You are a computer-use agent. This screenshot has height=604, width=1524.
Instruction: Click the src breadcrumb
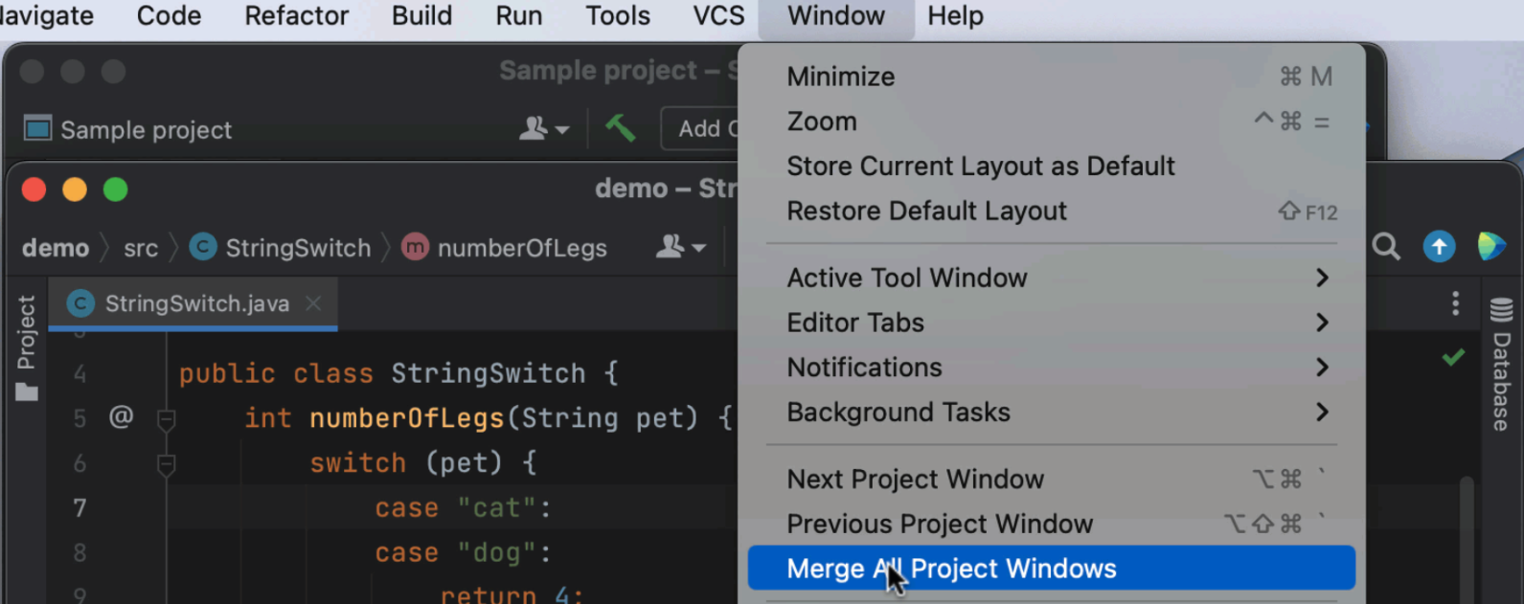141,249
